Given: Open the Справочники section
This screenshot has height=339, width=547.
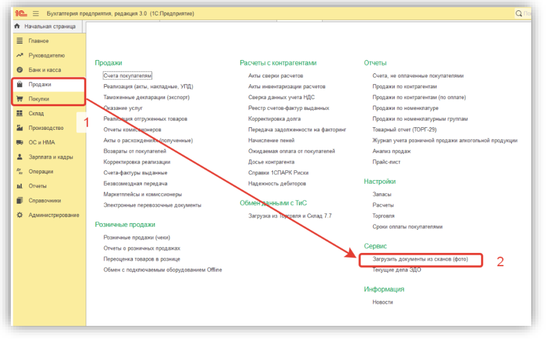Looking at the screenshot, I should (45, 201).
